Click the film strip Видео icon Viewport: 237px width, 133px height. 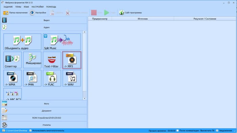pos(4,20)
